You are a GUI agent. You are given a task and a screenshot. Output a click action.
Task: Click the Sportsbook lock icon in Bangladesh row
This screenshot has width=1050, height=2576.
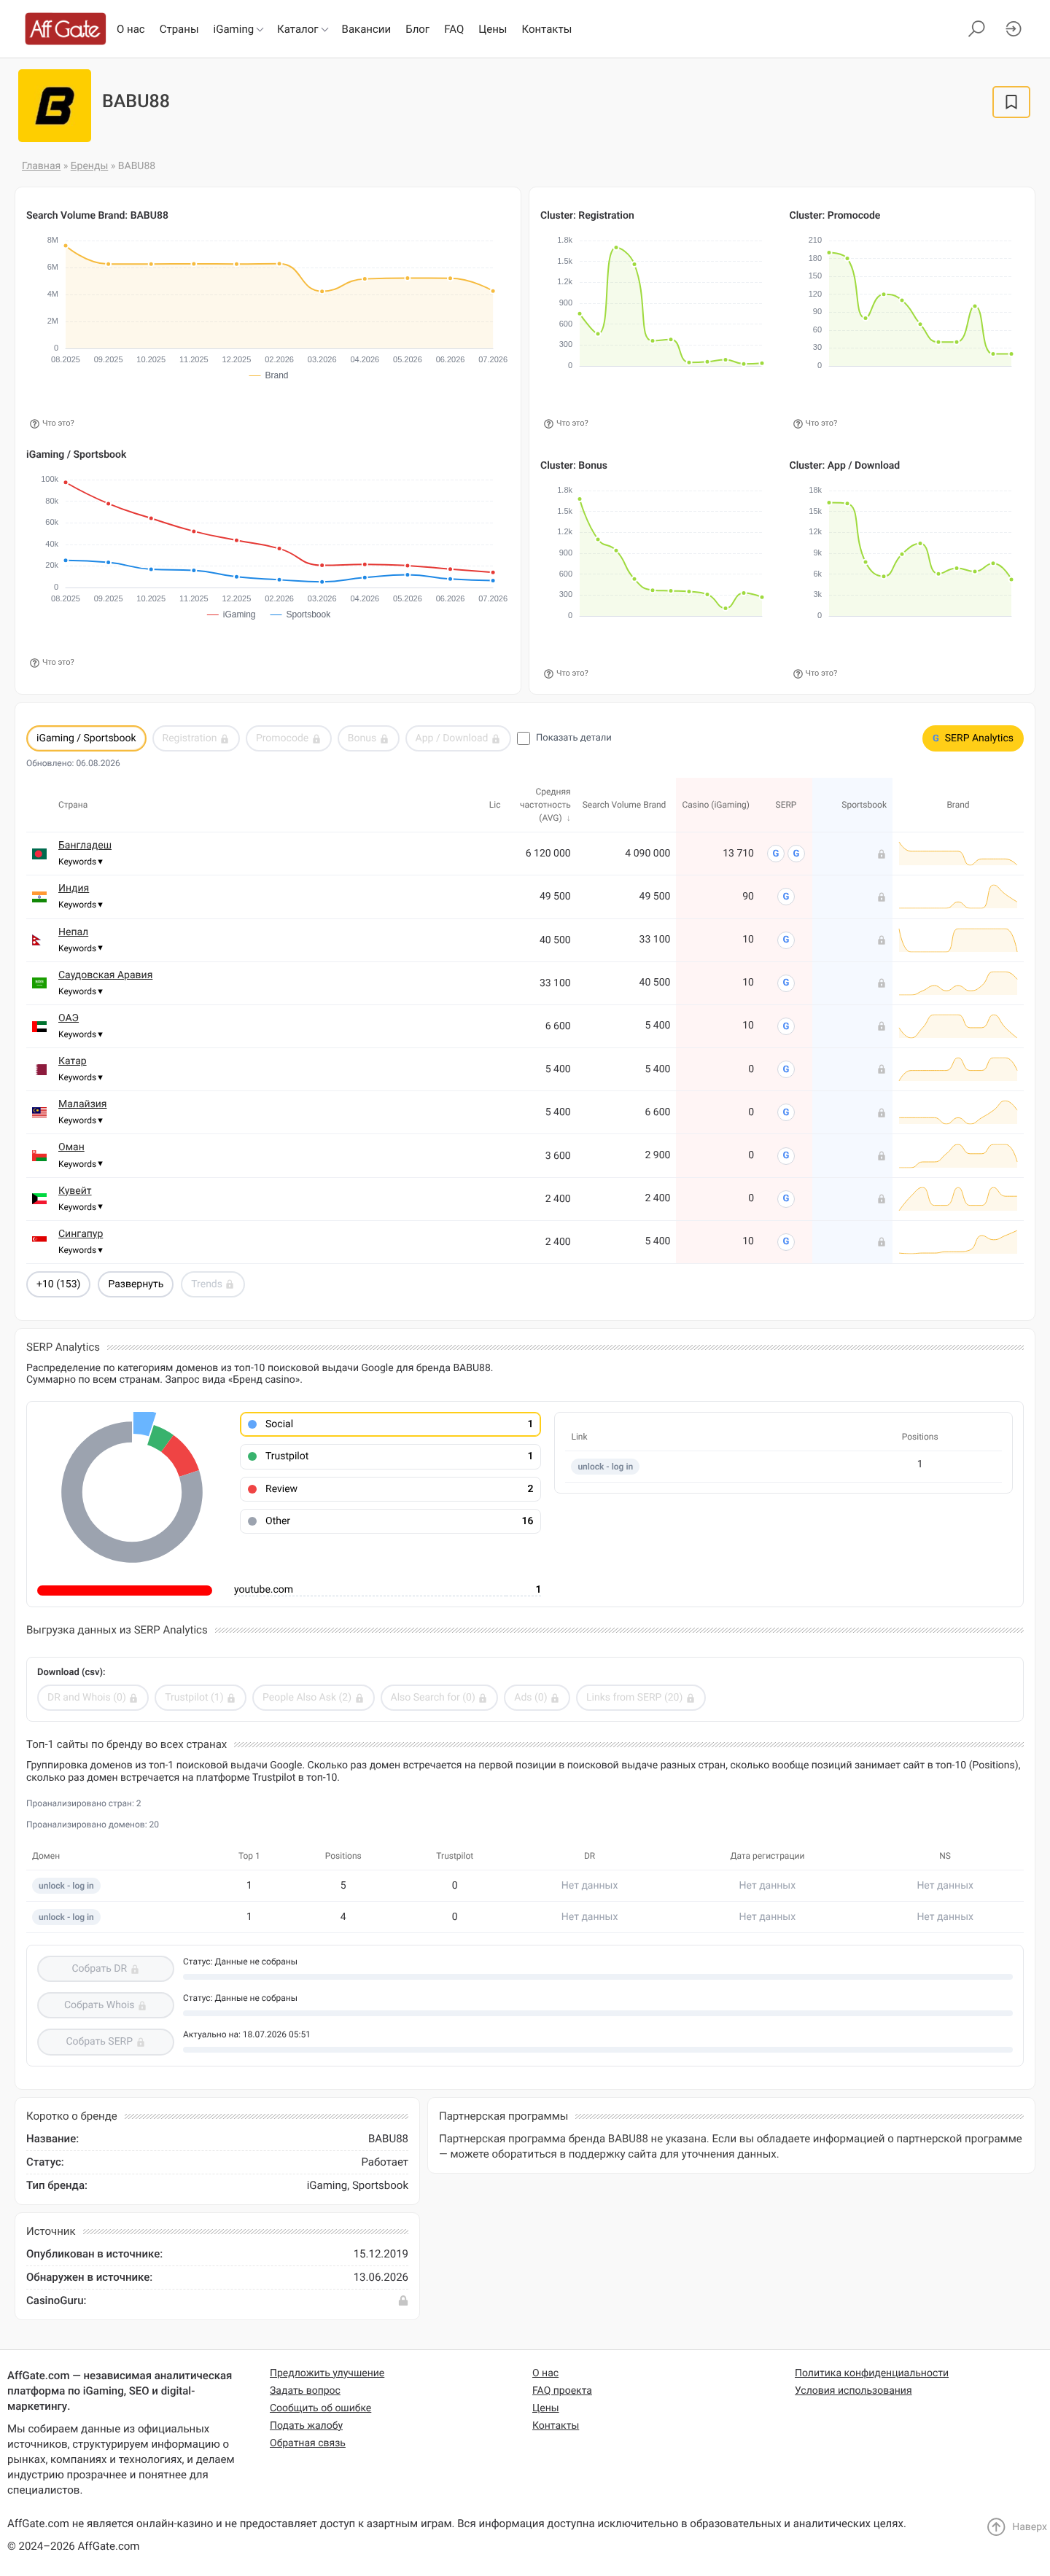point(881,854)
